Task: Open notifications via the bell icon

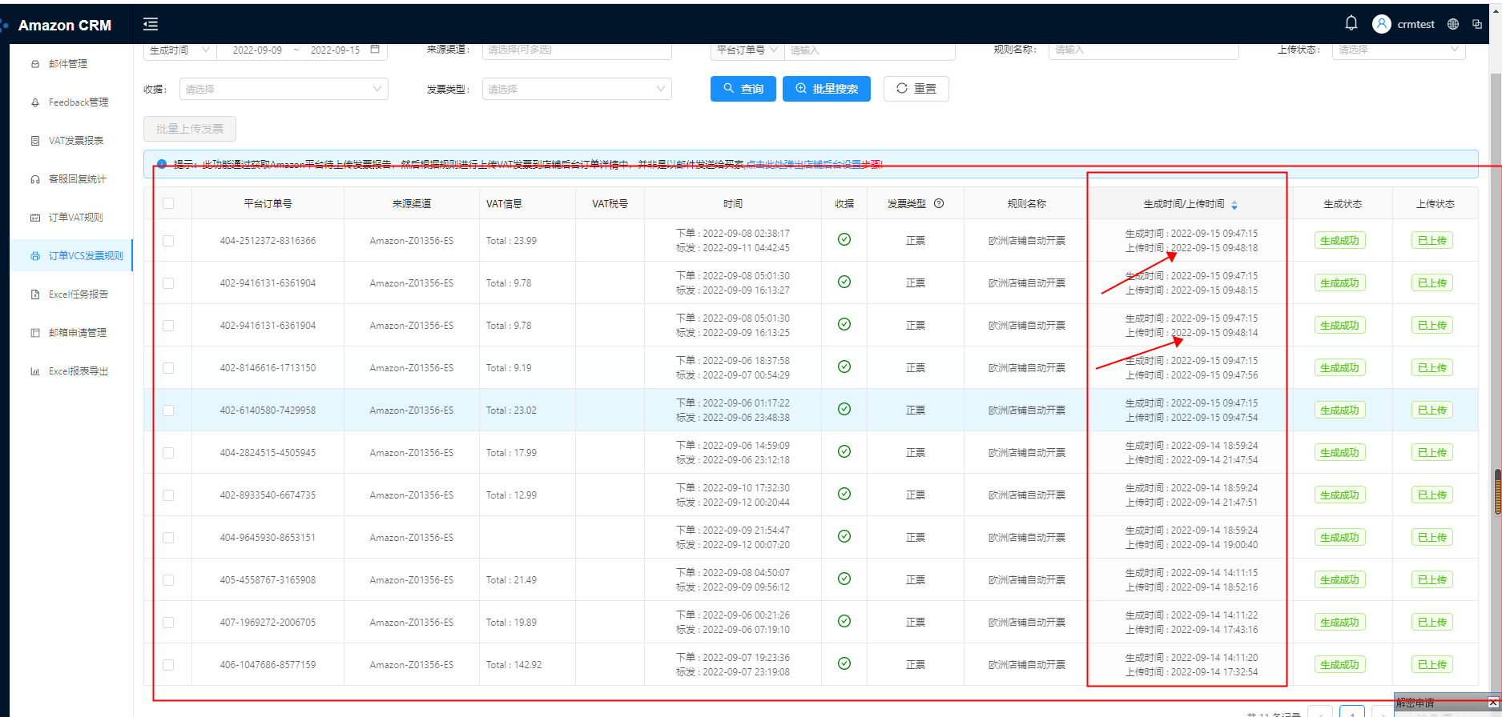Action: 1351,23
